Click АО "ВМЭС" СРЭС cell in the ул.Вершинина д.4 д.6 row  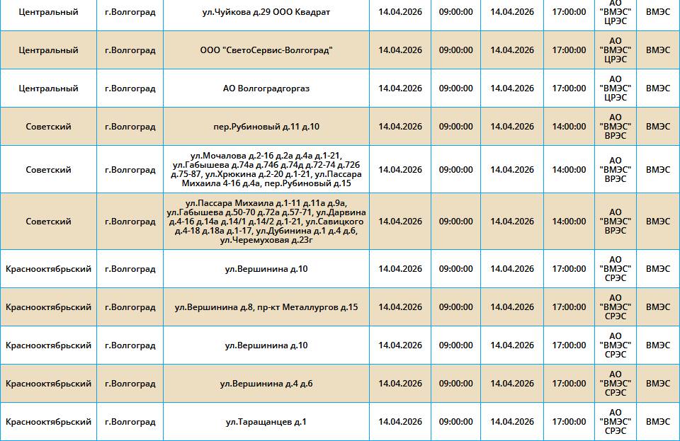615,384
